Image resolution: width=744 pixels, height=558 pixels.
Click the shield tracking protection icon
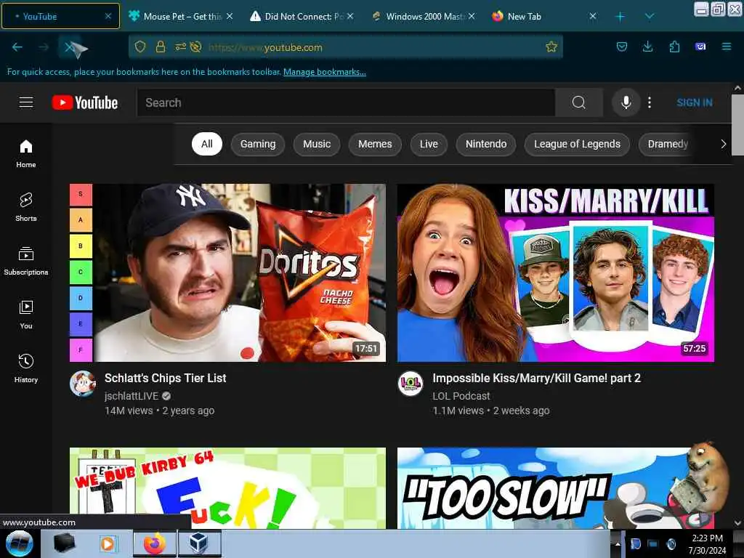click(x=140, y=46)
